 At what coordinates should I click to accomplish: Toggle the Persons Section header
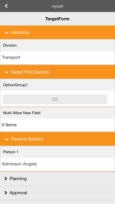[58, 139]
